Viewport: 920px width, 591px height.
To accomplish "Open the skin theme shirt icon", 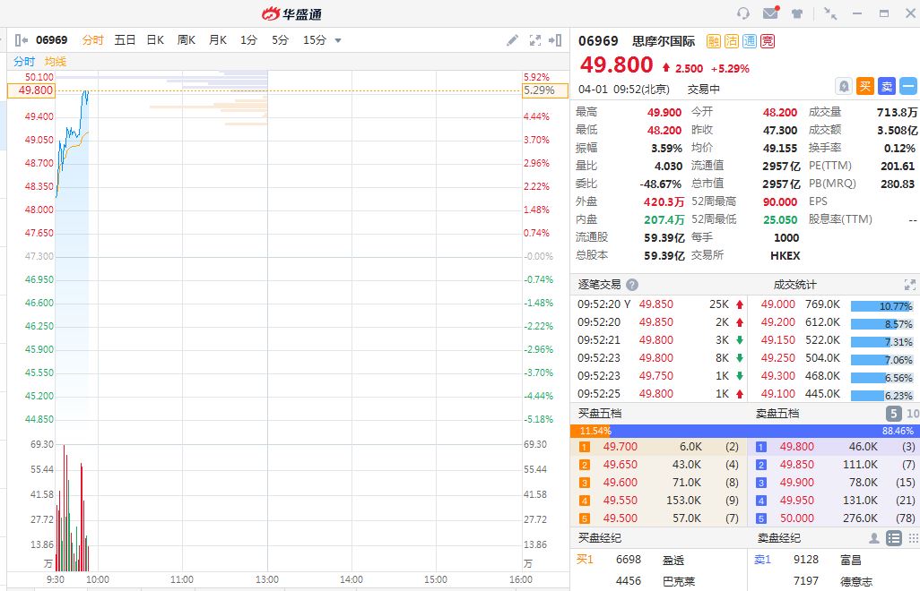I will 797,13.
